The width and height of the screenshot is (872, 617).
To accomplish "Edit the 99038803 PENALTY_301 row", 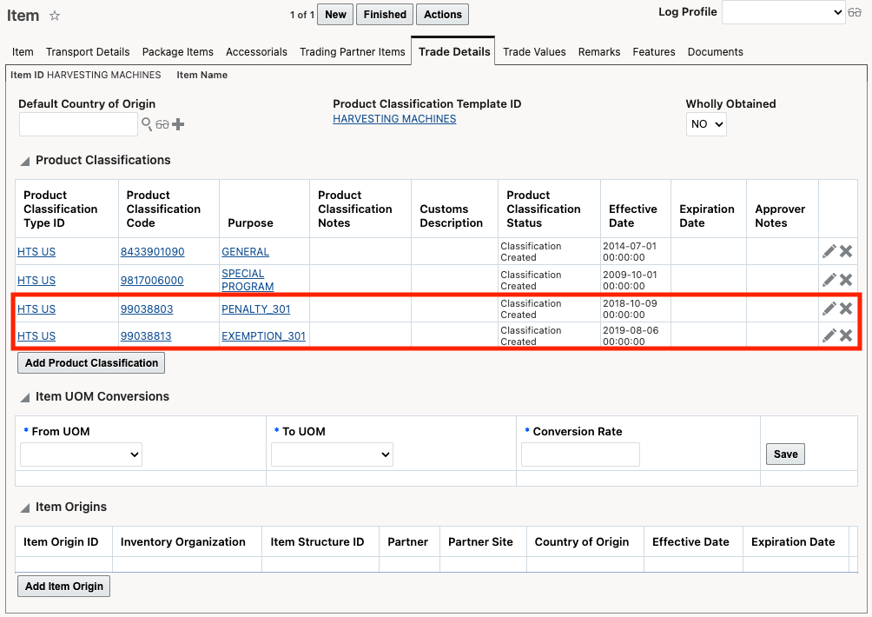I will tap(829, 308).
